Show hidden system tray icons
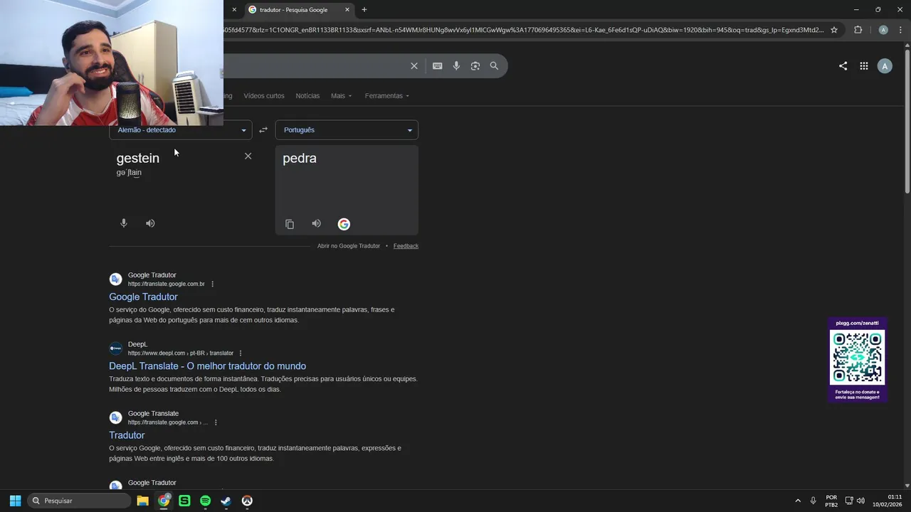Image resolution: width=911 pixels, height=512 pixels. tap(797, 501)
